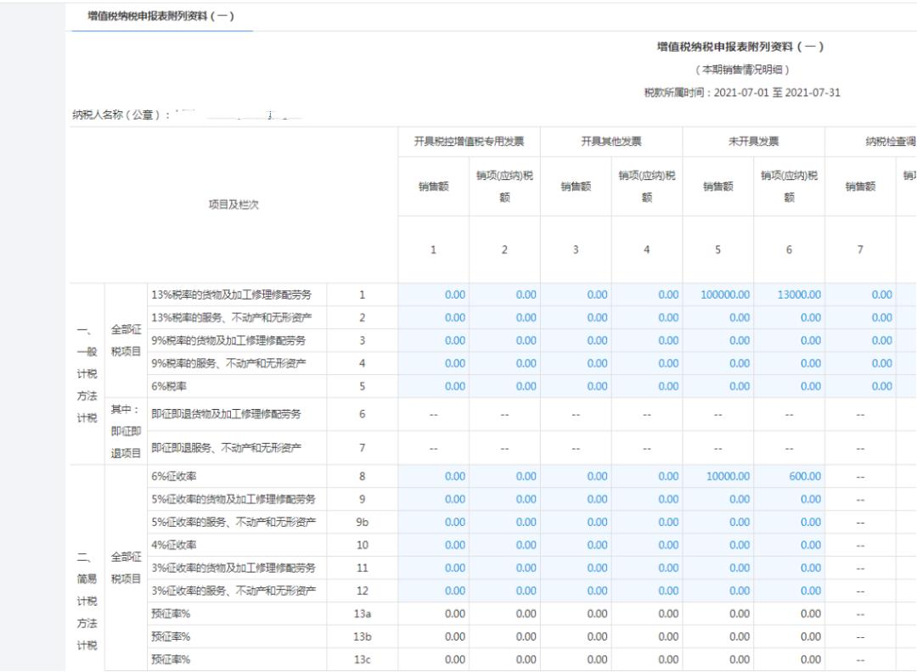Viewport: 917px width, 672px height.
Task: Select the 10000.00 cell in the 6%征收率 row
Action: (x=725, y=476)
